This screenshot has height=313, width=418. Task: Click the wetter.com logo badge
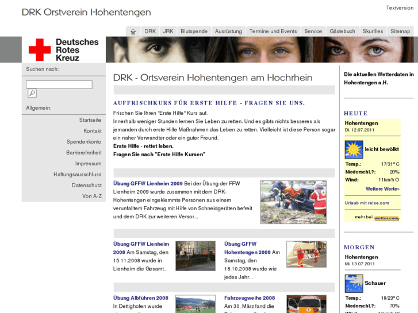point(386,218)
